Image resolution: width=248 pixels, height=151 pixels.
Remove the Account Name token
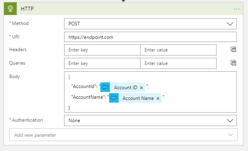pos(158,99)
